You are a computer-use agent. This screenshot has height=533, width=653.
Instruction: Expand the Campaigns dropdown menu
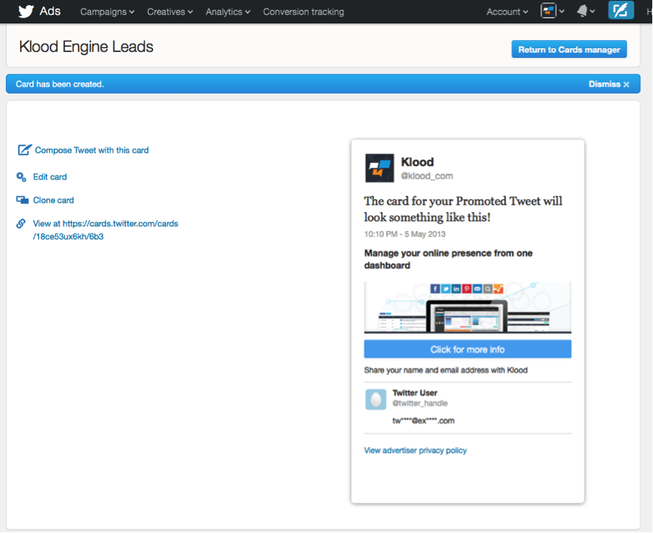point(107,11)
